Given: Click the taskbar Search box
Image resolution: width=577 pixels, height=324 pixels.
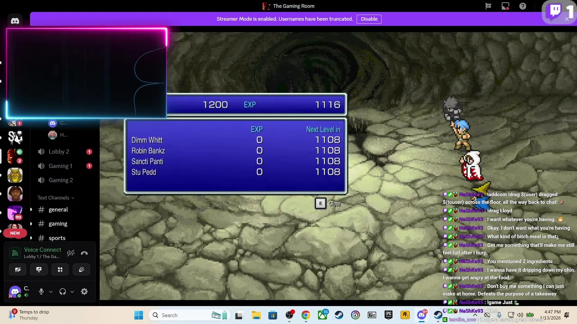Looking at the screenshot, I should tap(190, 315).
